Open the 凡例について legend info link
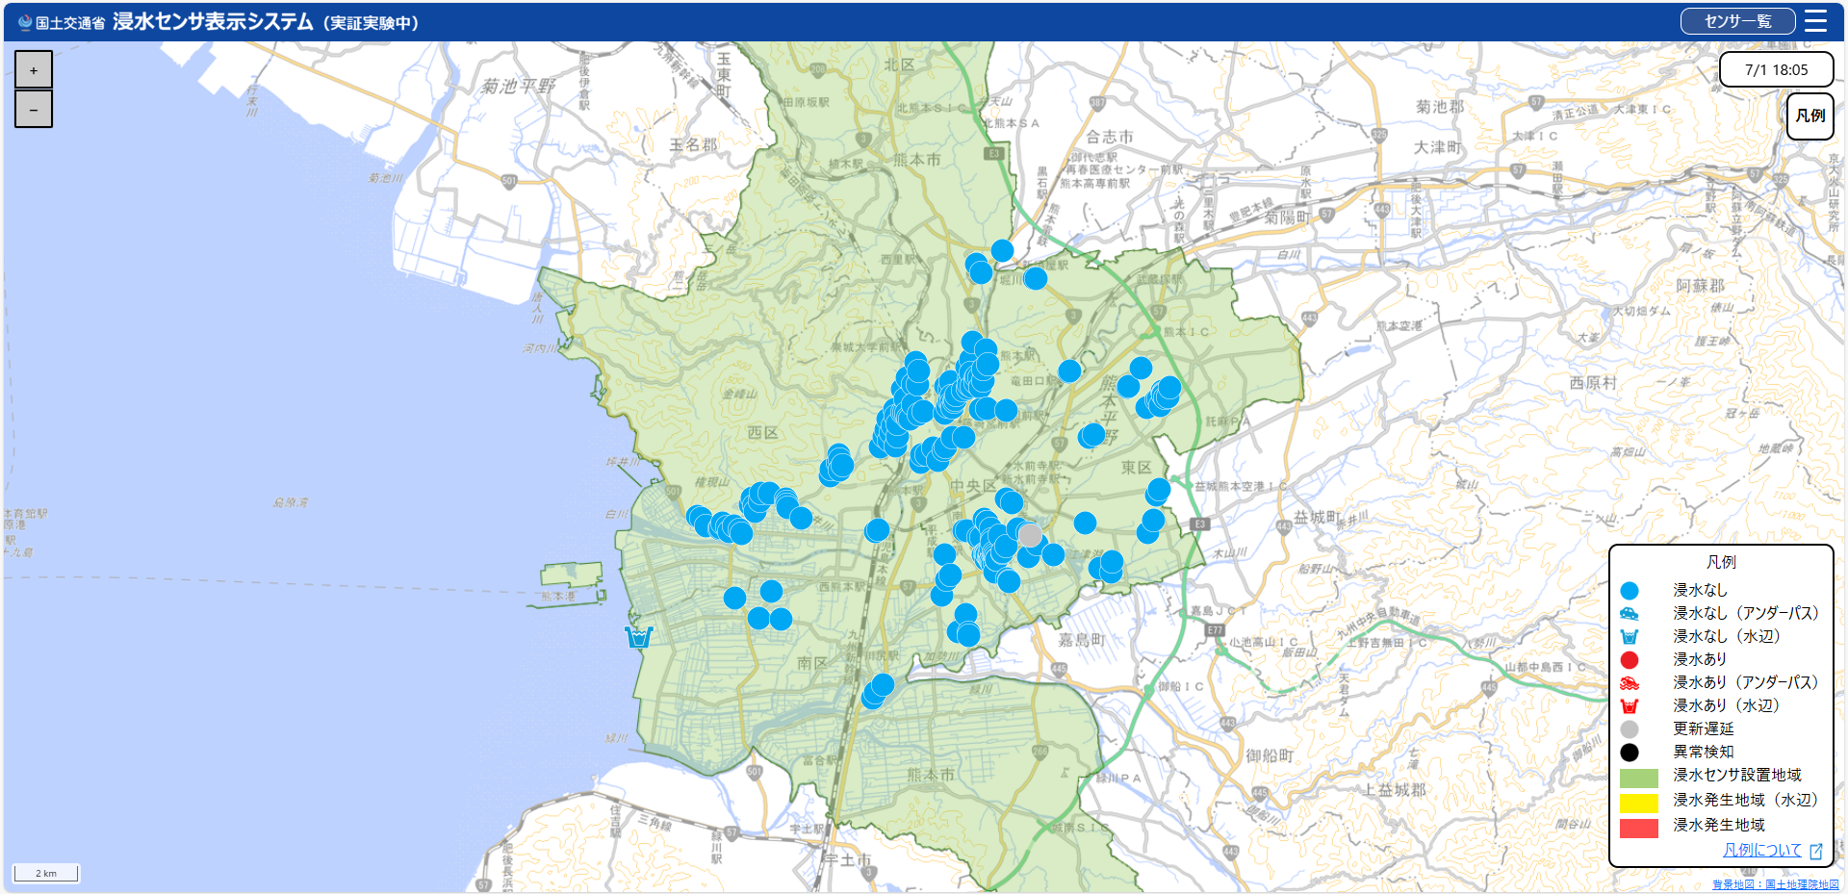 pyautogui.click(x=1762, y=850)
